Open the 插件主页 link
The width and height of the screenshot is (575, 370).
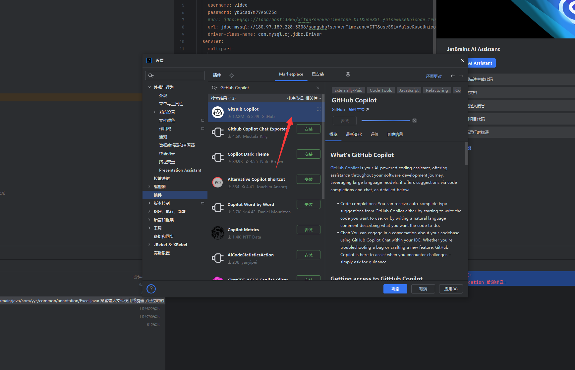[x=359, y=110]
